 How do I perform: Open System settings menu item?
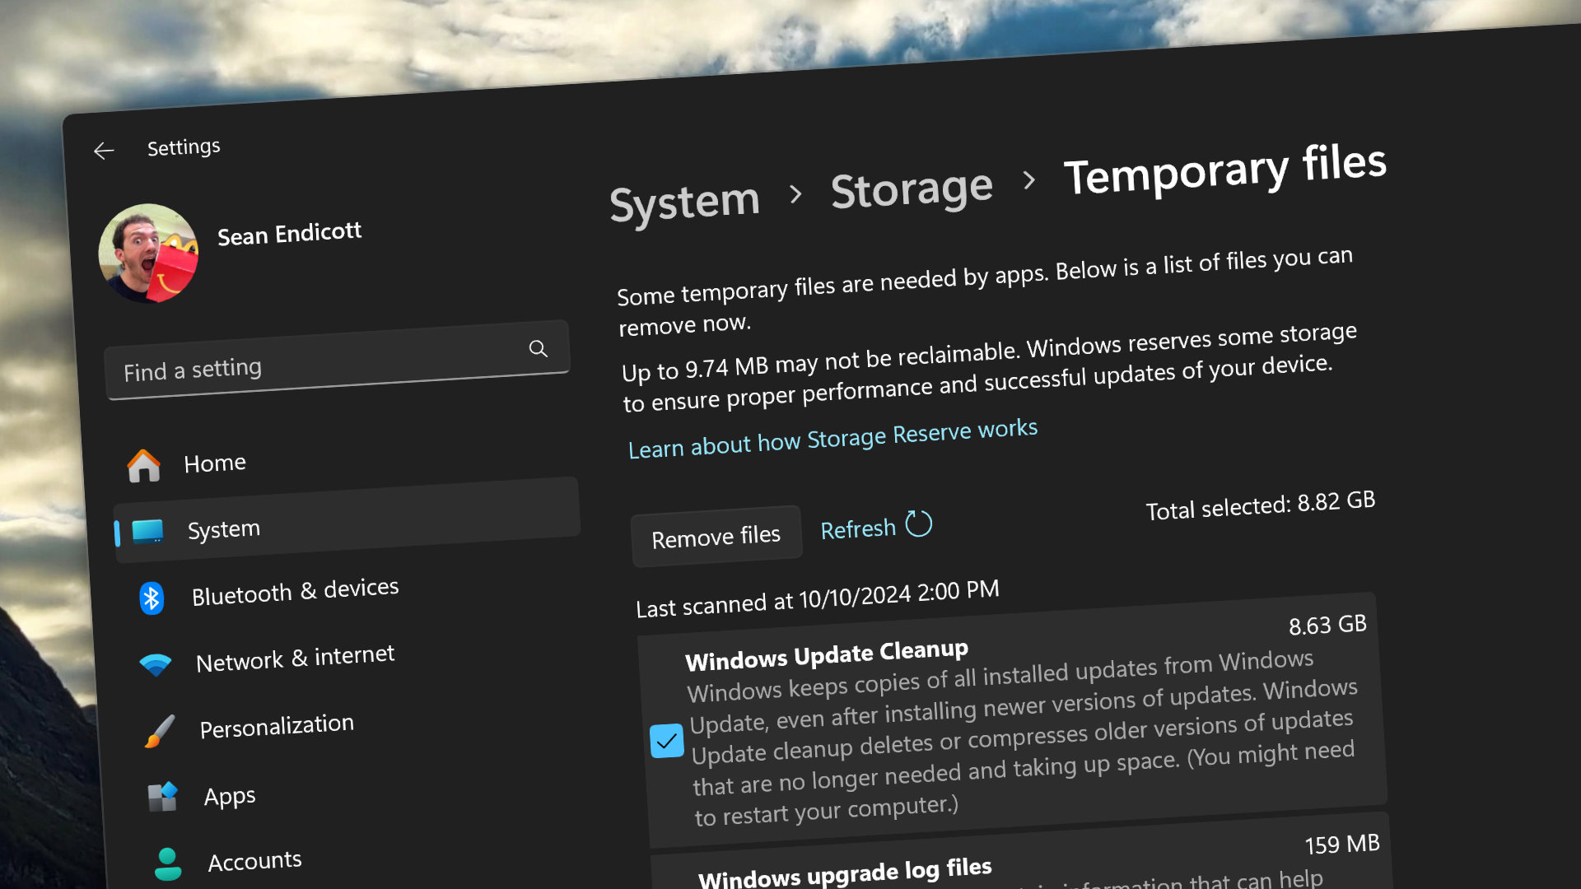pyautogui.click(x=222, y=530)
